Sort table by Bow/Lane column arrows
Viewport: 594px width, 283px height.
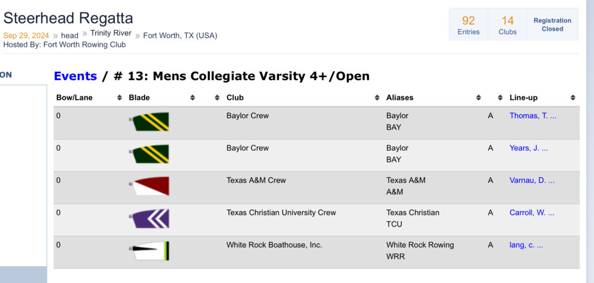coord(119,98)
